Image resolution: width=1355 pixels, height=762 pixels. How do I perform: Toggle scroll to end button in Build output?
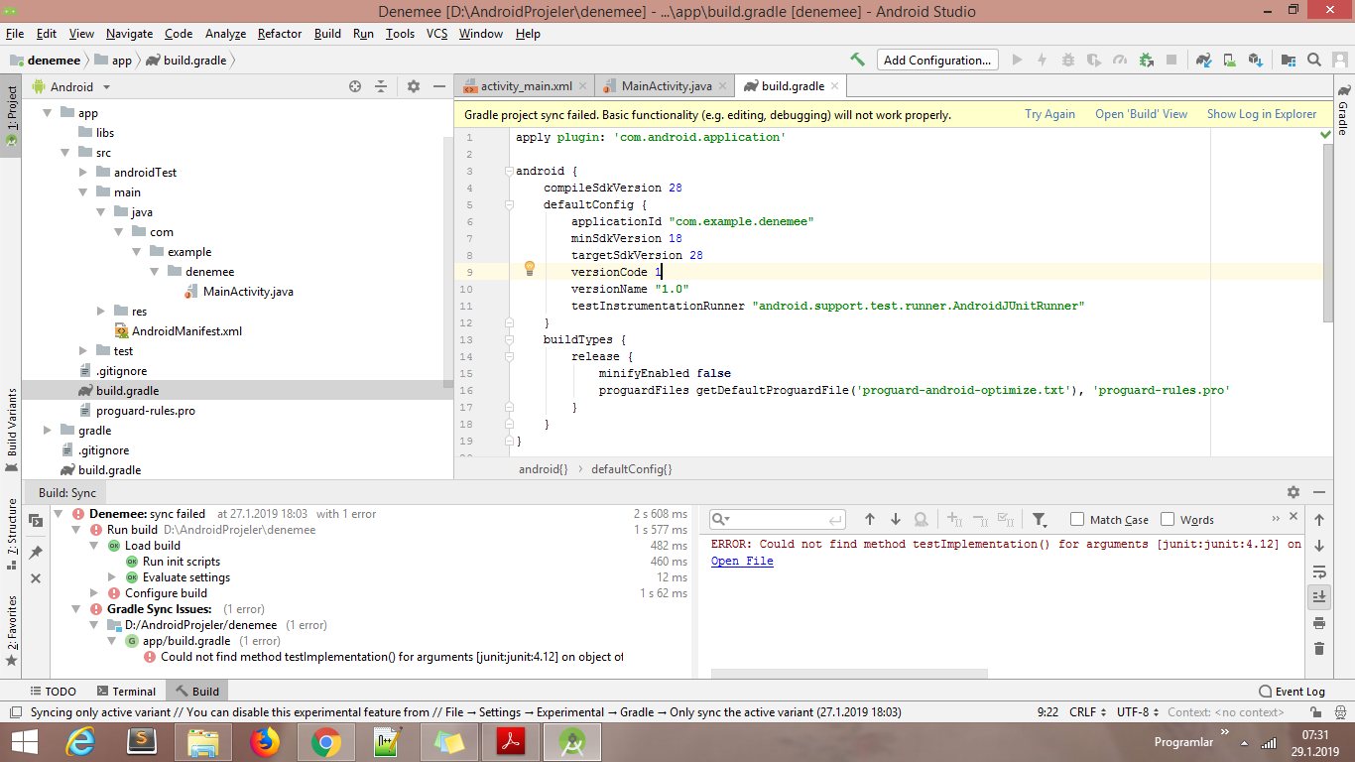pyautogui.click(x=1319, y=596)
